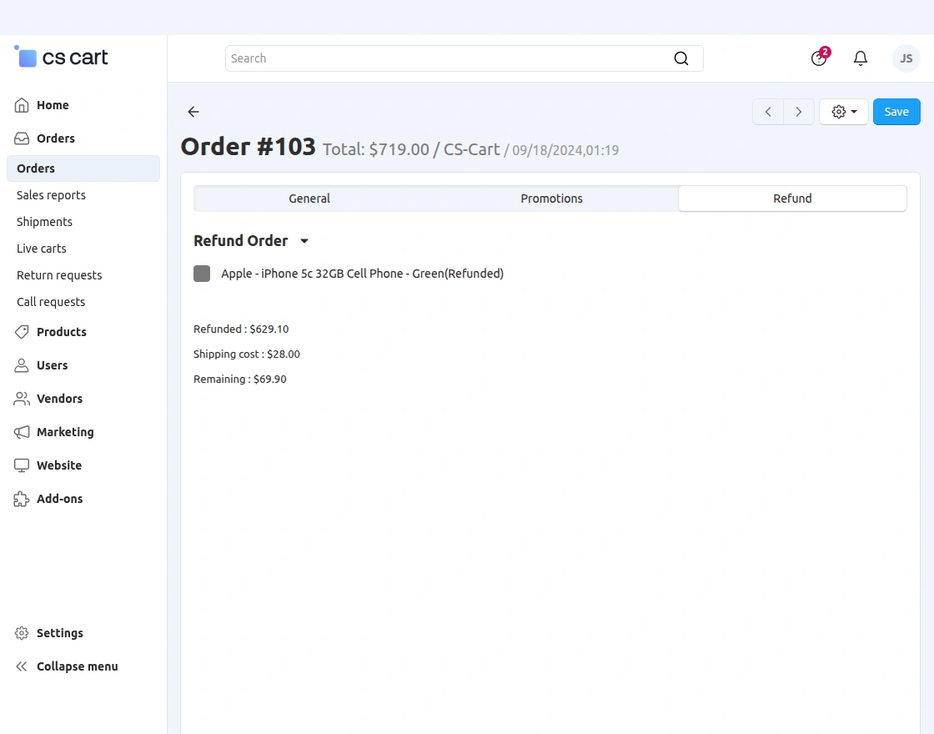Click the Remaining : $69.90 line
The height and width of the screenshot is (734, 934).
240,380
